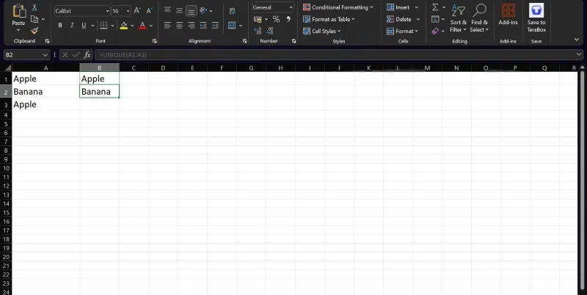Cancel formula entry with X icon
Viewport: 587px width, 295px height.
tap(65, 55)
